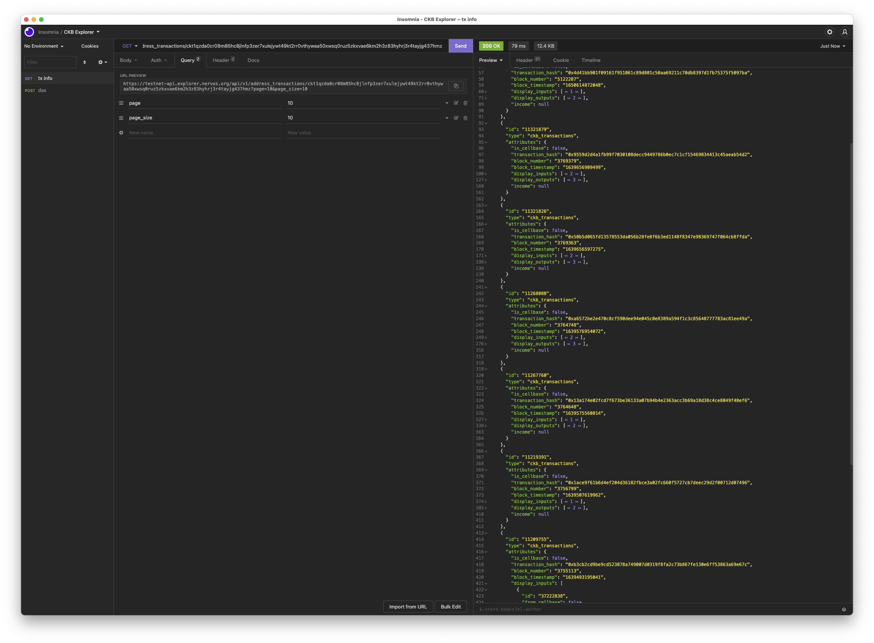
Task: Open settings via the gear icon
Action: pos(829,32)
